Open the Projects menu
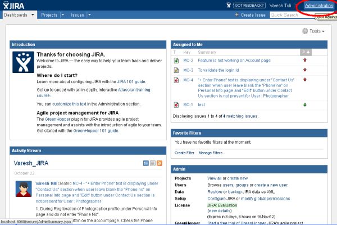The image size is (337, 225). click(x=49, y=15)
